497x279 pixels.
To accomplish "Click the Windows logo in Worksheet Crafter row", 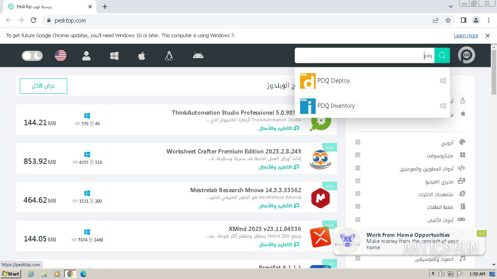I will point(87,154).
